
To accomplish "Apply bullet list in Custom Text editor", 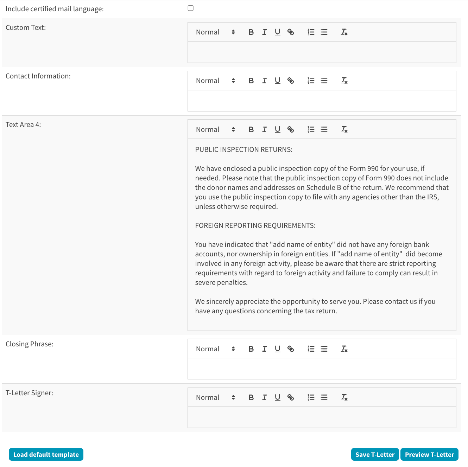I will coord(324,32).
